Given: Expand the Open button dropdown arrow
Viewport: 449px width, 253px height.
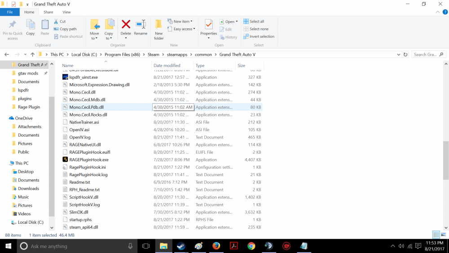Looking at the screenshot, I should tap(237, 22).
